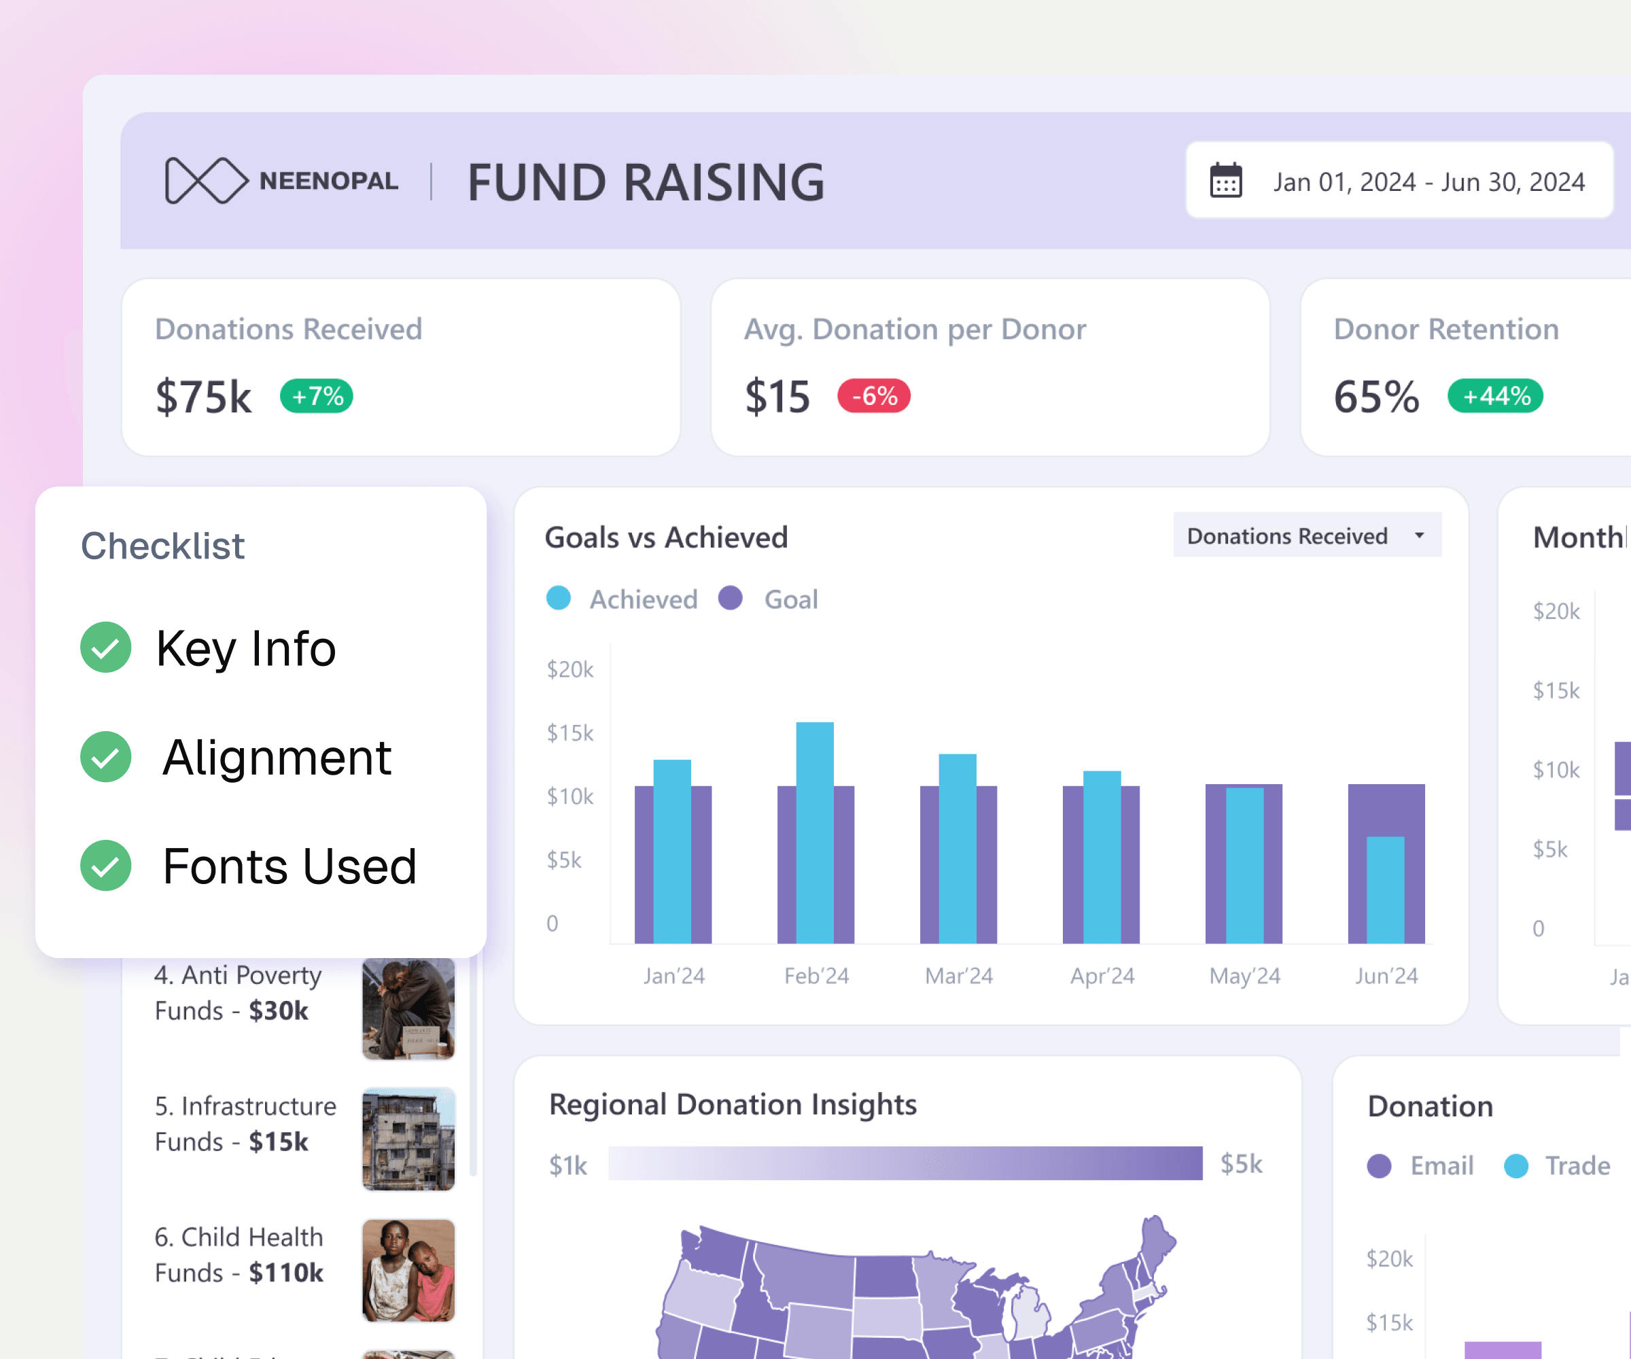Click the FUND RAISING title
This screenshot has height=1359, width=1631.
coord(646,183)
